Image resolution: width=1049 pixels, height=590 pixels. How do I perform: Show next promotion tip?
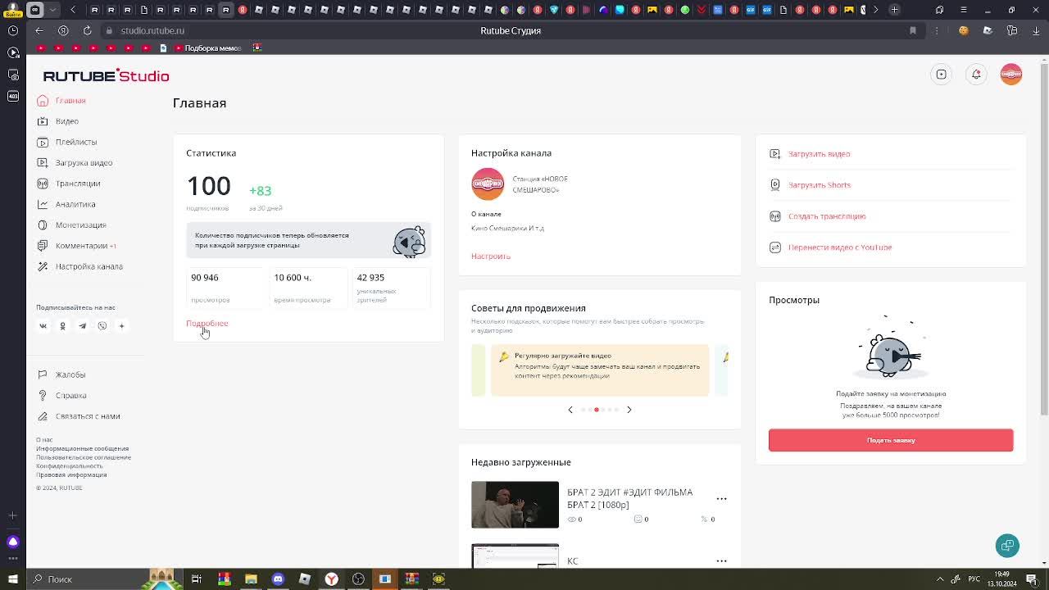629,410
